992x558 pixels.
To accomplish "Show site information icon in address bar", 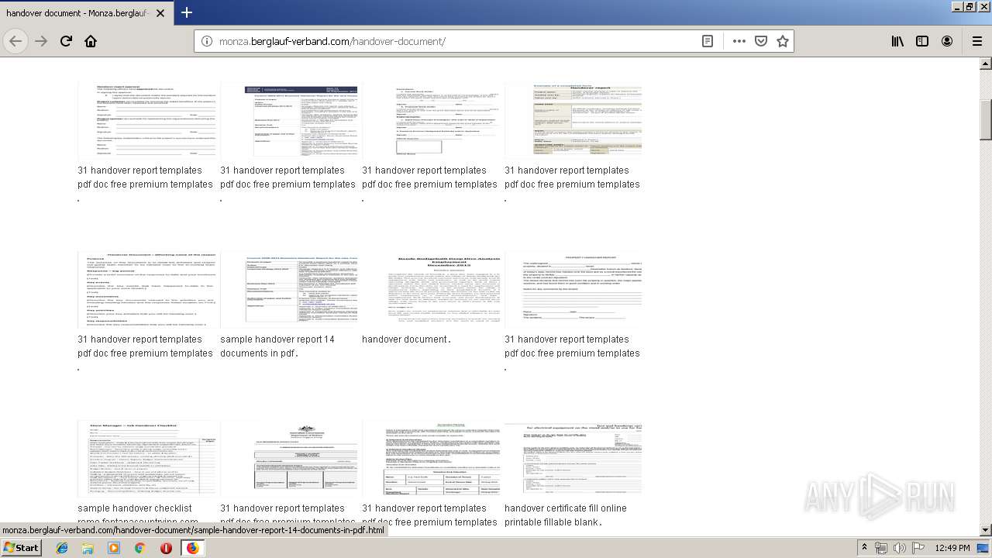I will click(206, 41).
